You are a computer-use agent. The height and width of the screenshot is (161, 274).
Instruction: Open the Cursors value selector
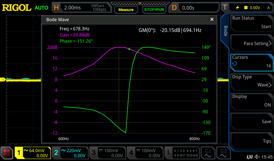click(252, 62)
